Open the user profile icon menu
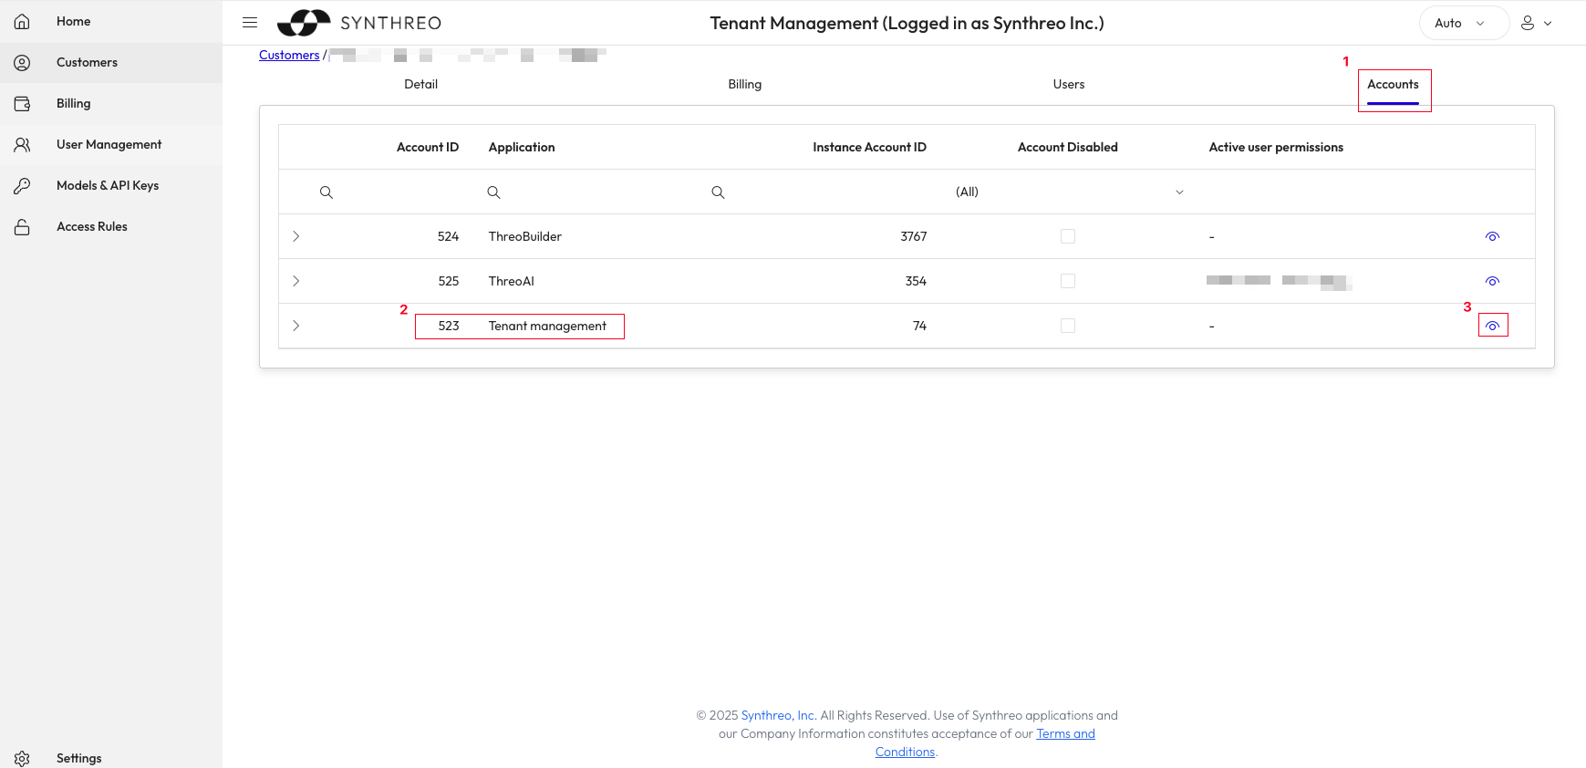 point(1536,23)
